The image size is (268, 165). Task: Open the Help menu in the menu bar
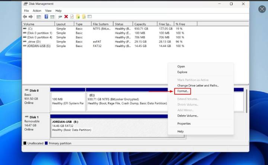[58, 11]
